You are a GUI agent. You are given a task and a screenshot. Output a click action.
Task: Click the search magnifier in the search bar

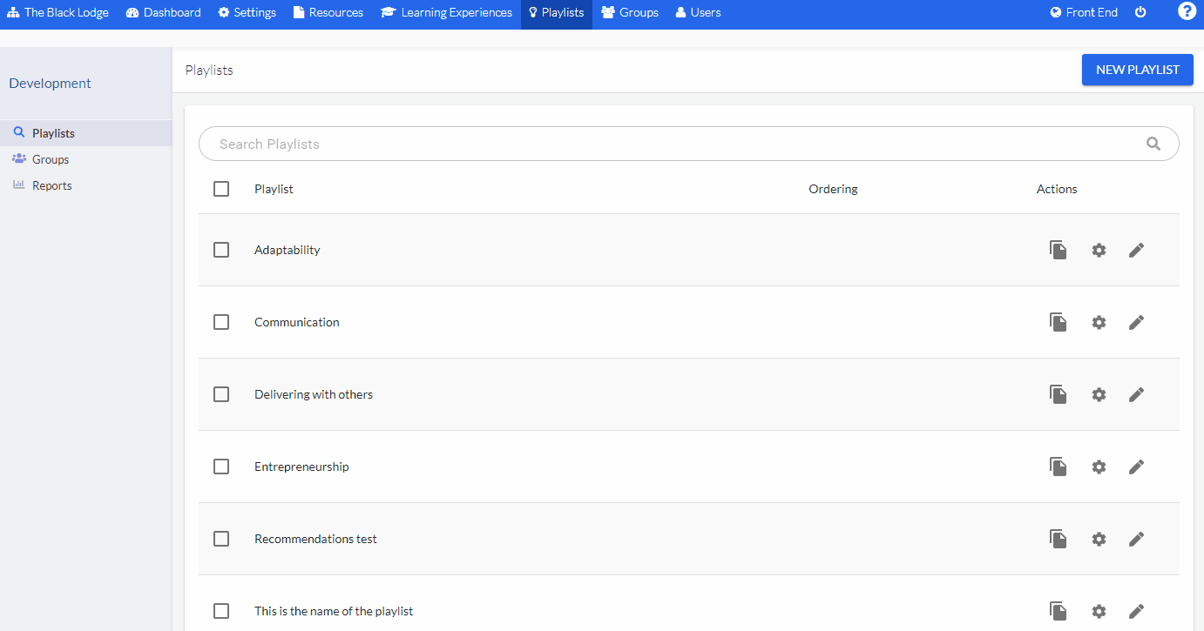click(1153, 143)
